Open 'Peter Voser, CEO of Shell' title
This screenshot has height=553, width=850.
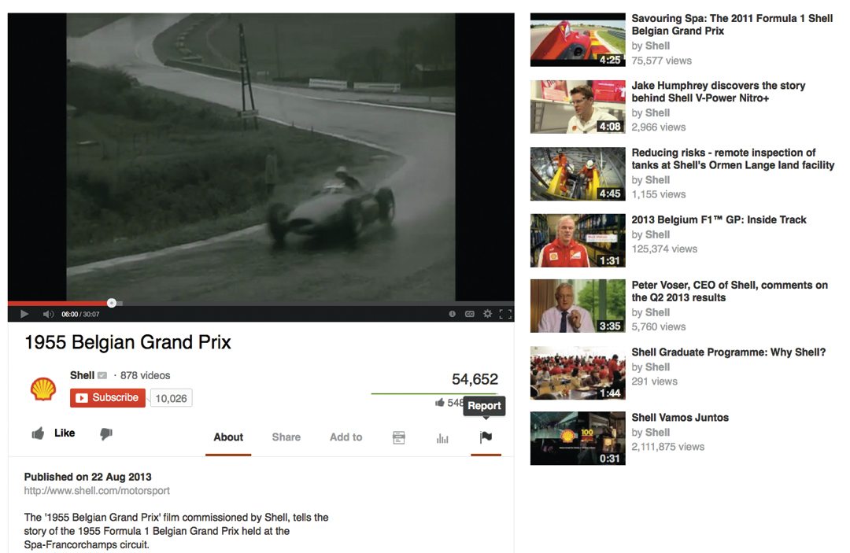pyautogui.click(x=730, y=291)
